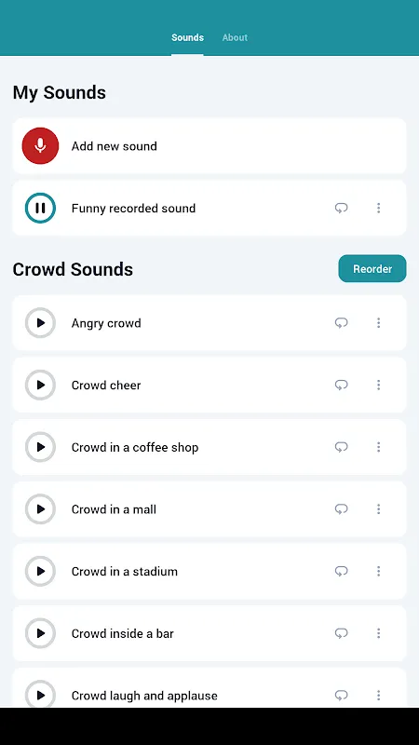
Task: Open three-dot menu for Crowd cheer
Action: click(x=379, y=385)
